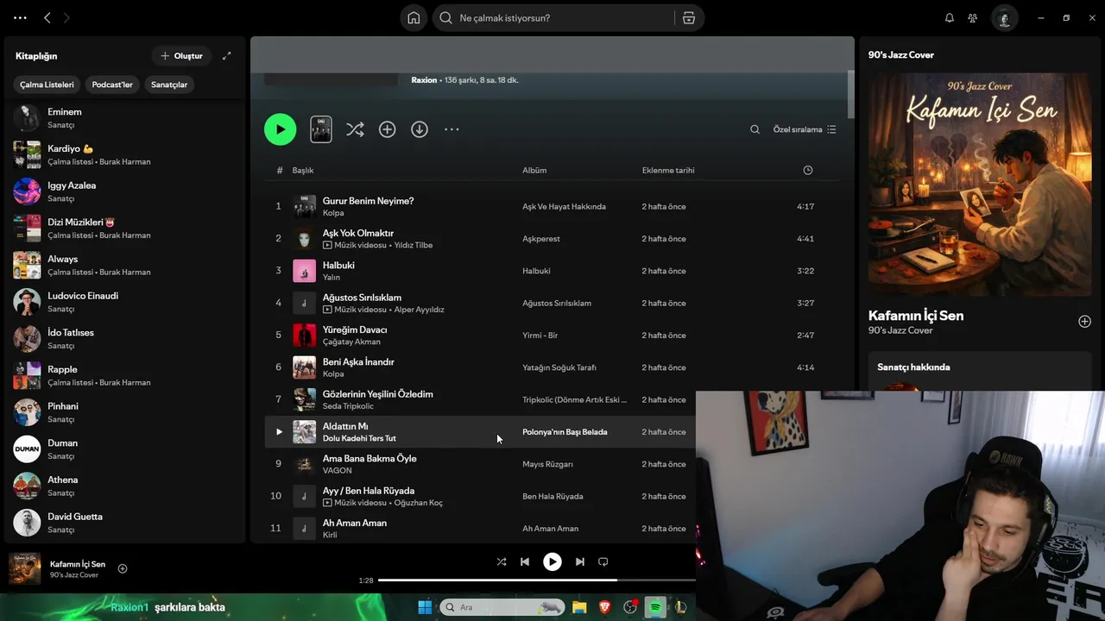Skip to previous track
1105x621 pixels.
click(x=525, y=561)
